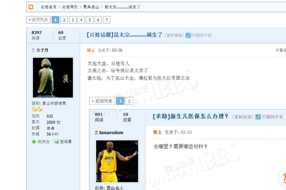This screenshot has width=286, height=190.
Task: Click 2889 枚 昆币 value
Action: pyautogui.click(x=53, y=123)
